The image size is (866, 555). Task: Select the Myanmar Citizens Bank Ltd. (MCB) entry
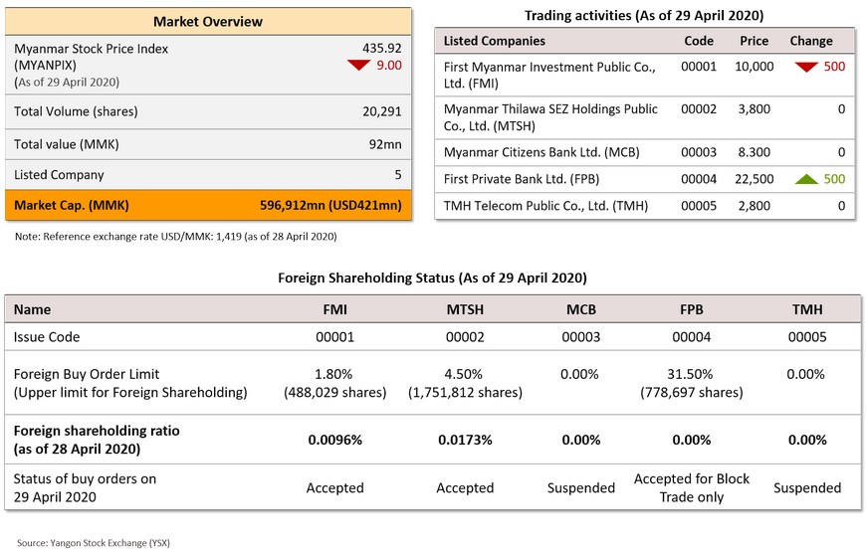541,152
